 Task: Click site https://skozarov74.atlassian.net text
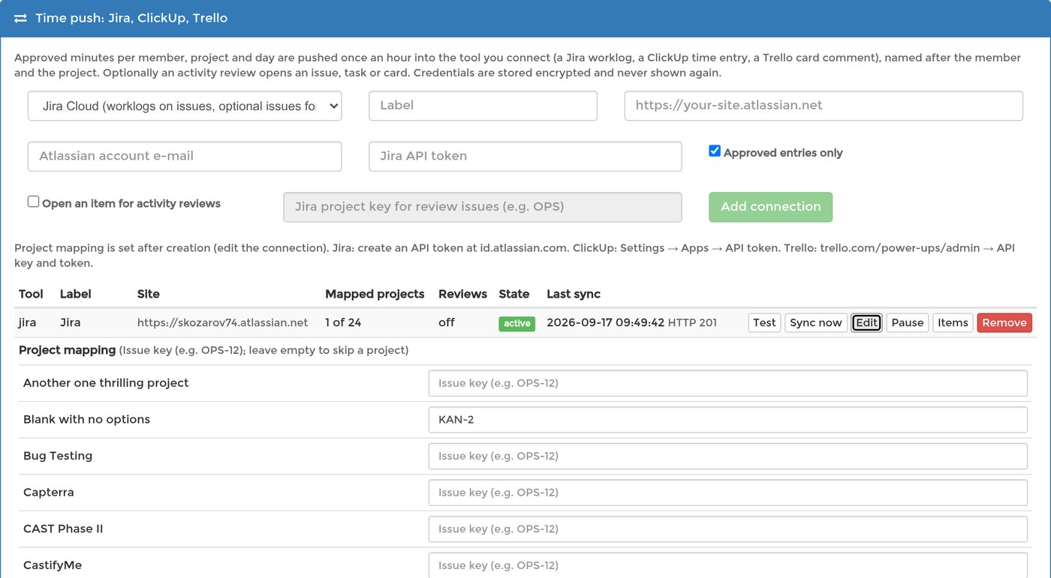point(222,322)
